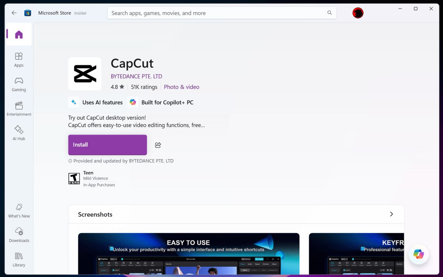The image size is (443, 277).
Task: Open the floating Copilot button
Action: tap(418, 254)
